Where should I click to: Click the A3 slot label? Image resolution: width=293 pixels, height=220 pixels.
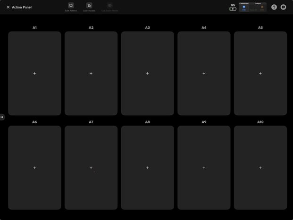pos(147,28)
